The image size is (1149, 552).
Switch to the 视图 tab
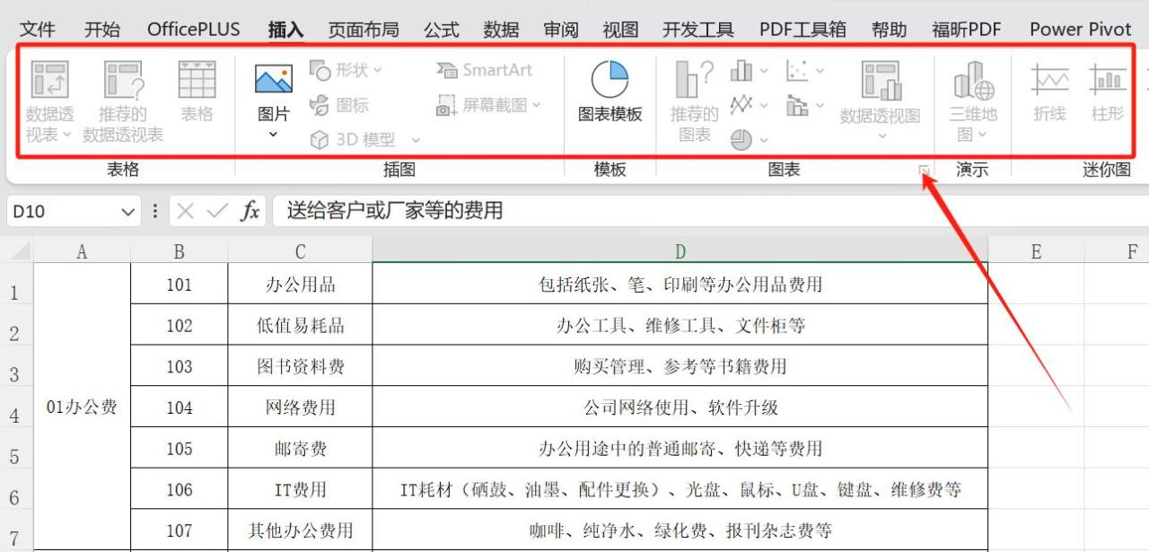(x=620, y=29)
